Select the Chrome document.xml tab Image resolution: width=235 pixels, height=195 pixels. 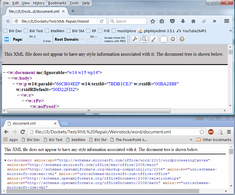click(x=31, y=123)
